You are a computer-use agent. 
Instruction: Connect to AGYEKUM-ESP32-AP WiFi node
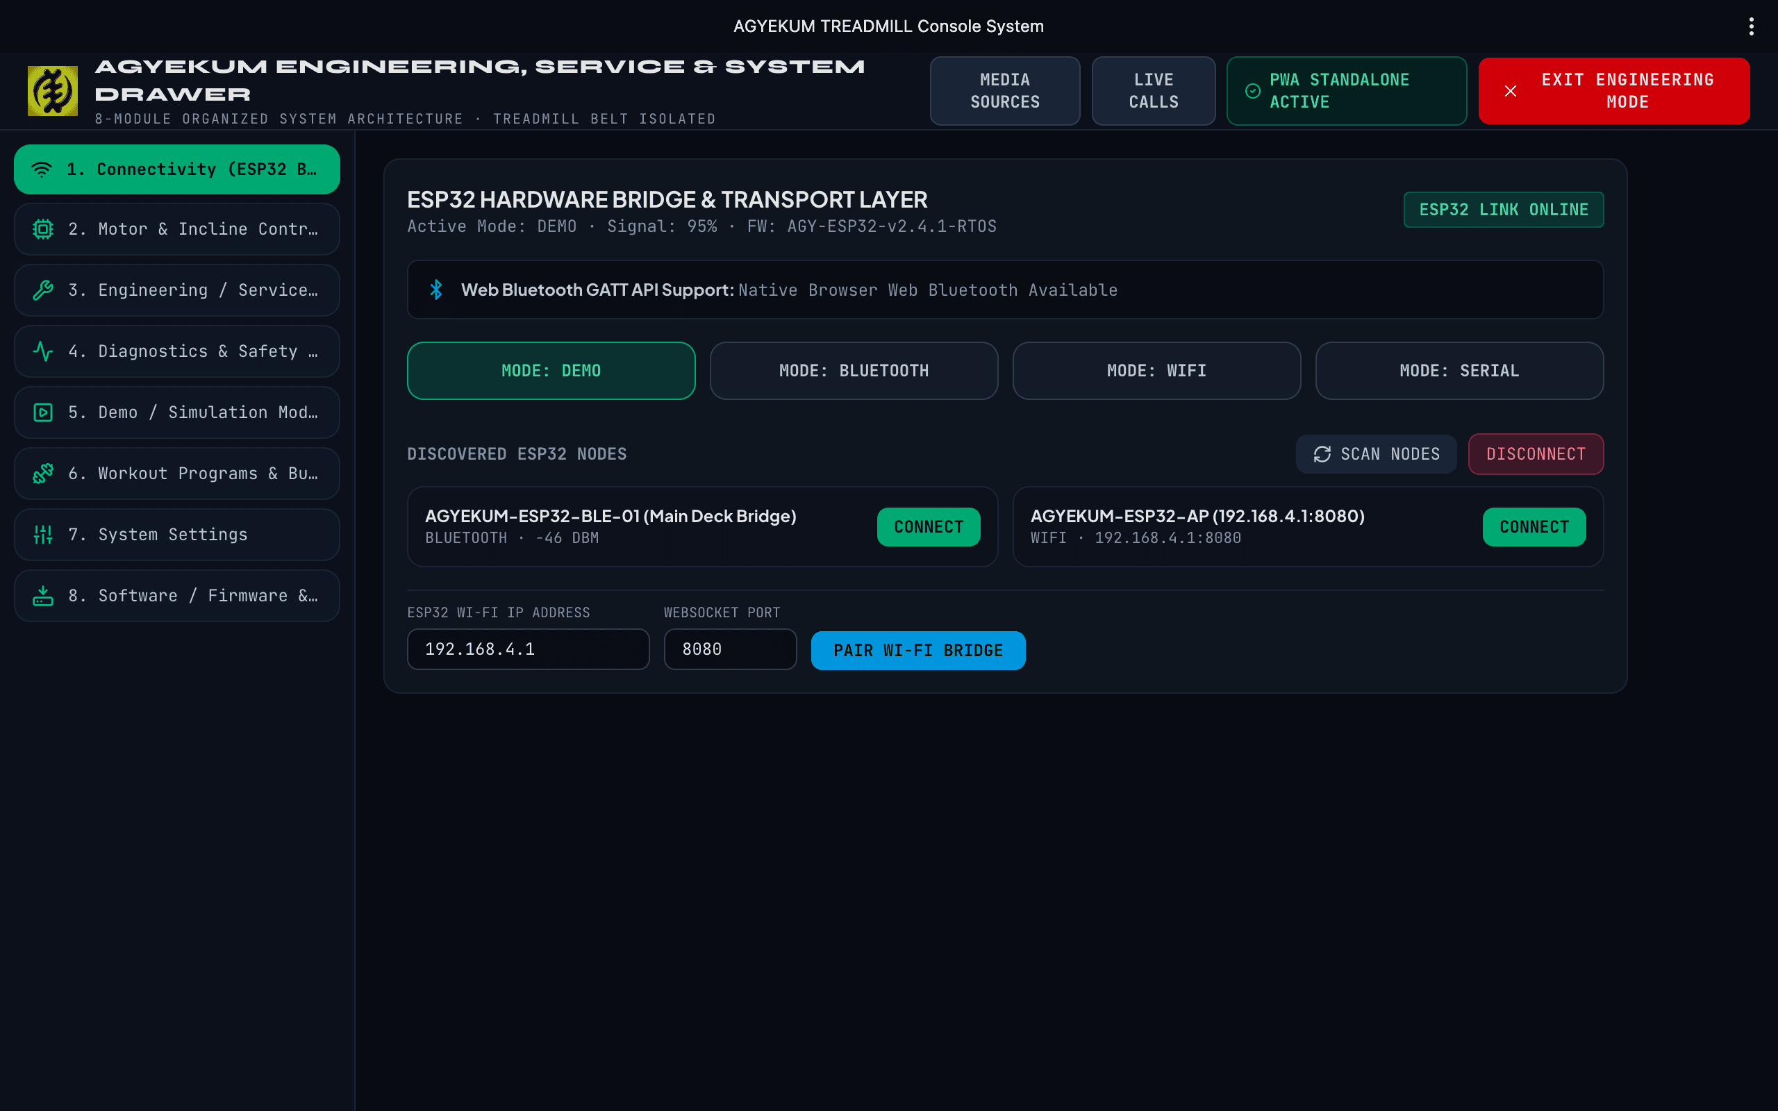pyautogui.click(x=1534, y=527)
